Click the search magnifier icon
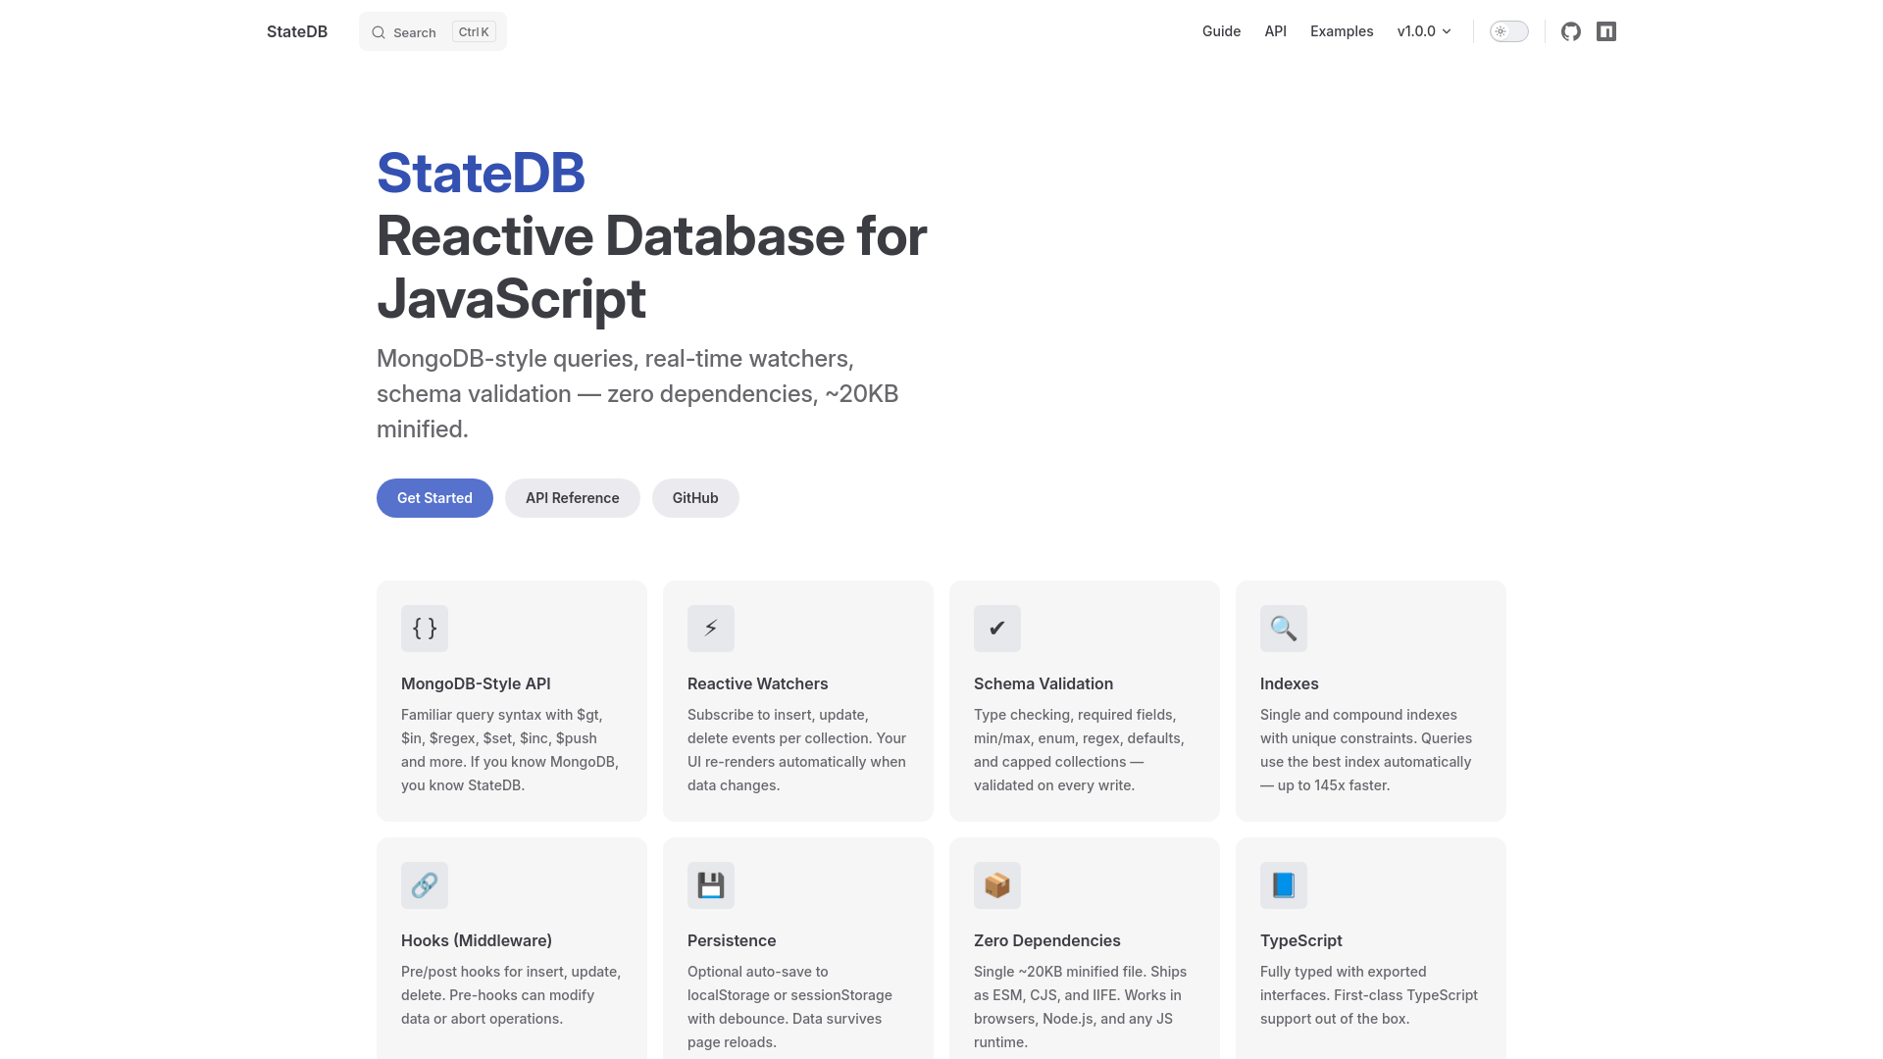This screenshot has height=1059, width=1883. [x=379, y=32]
